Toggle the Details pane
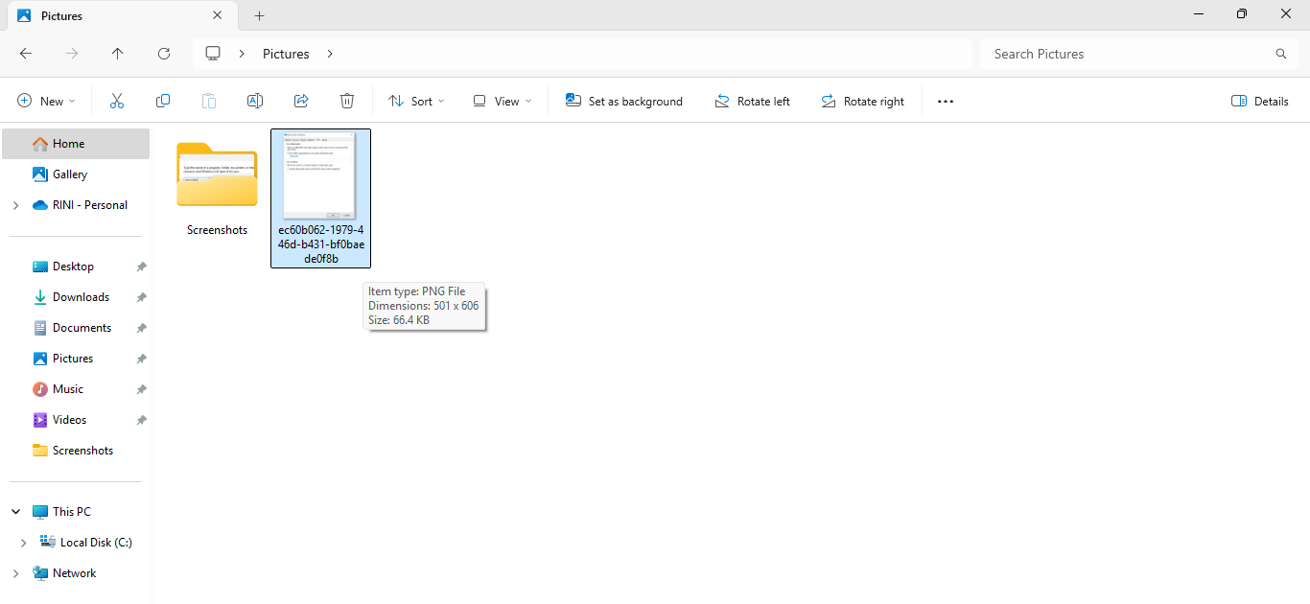This screenshot has height=604, width=1310. (1259, 101)
